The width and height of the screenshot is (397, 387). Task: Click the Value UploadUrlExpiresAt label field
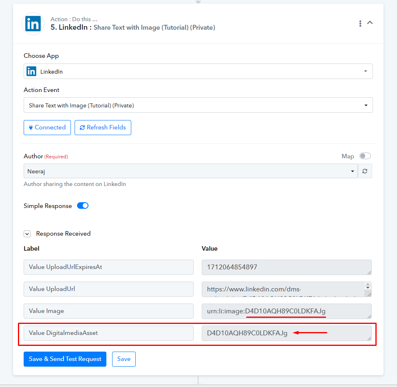108,267
